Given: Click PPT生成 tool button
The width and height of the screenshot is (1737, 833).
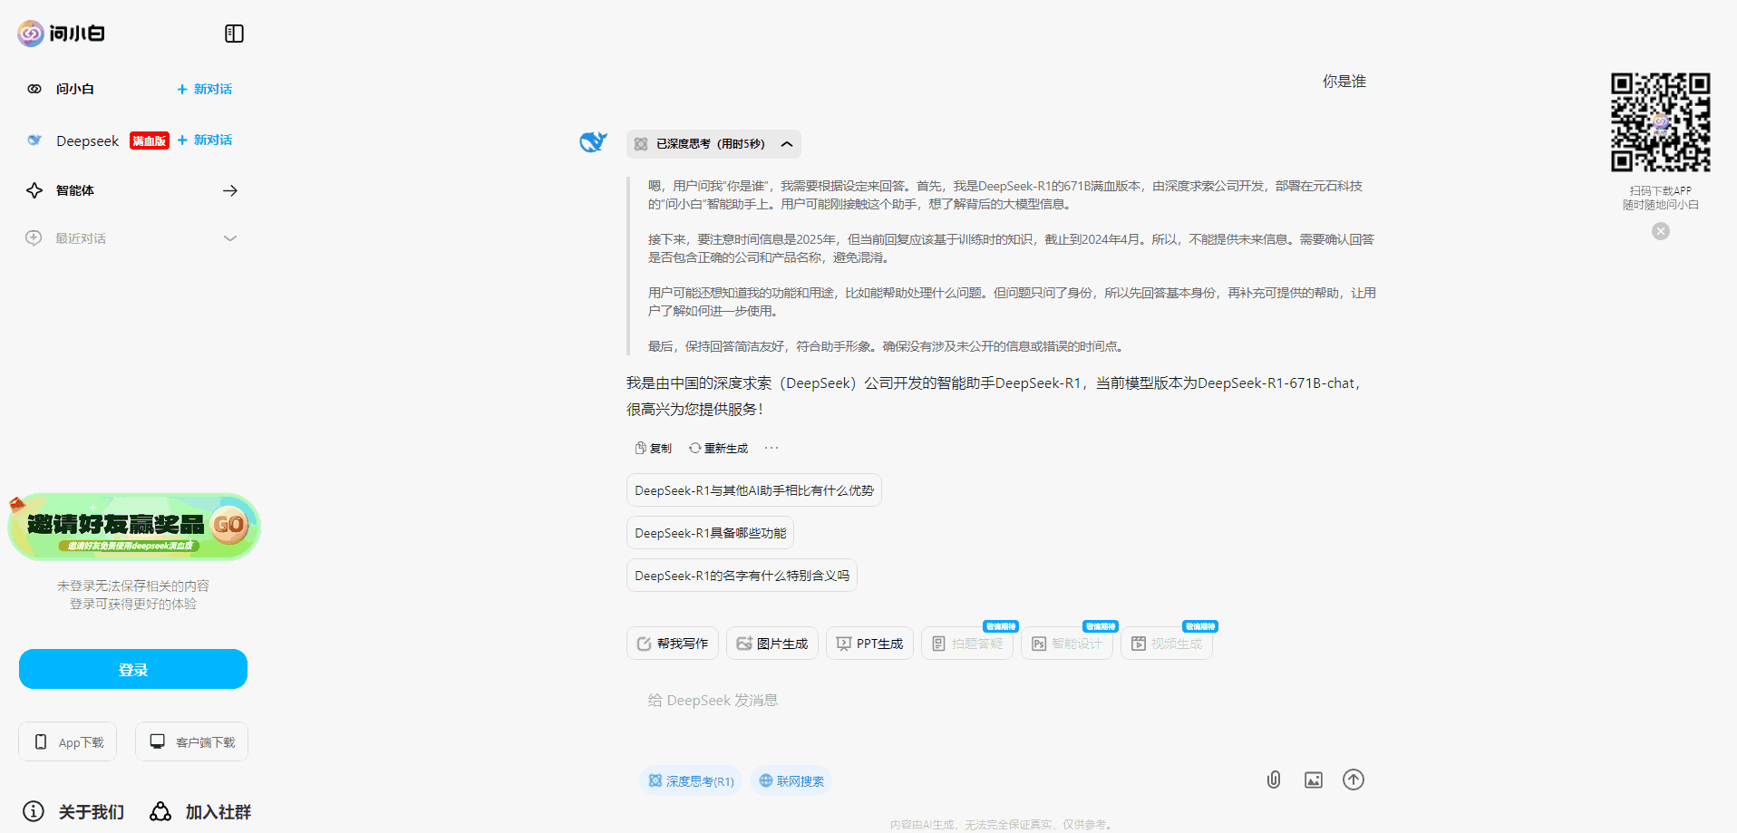Looking at the screenshot, I should [870, 644].
